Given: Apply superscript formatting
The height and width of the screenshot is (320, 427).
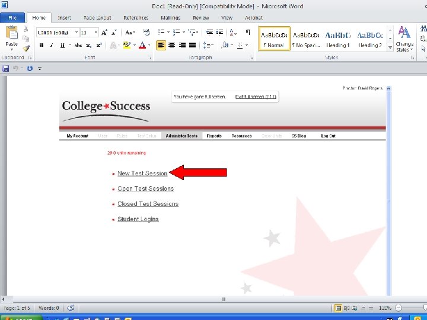Looking at the screenshot, I should click(x=99, y=45).
